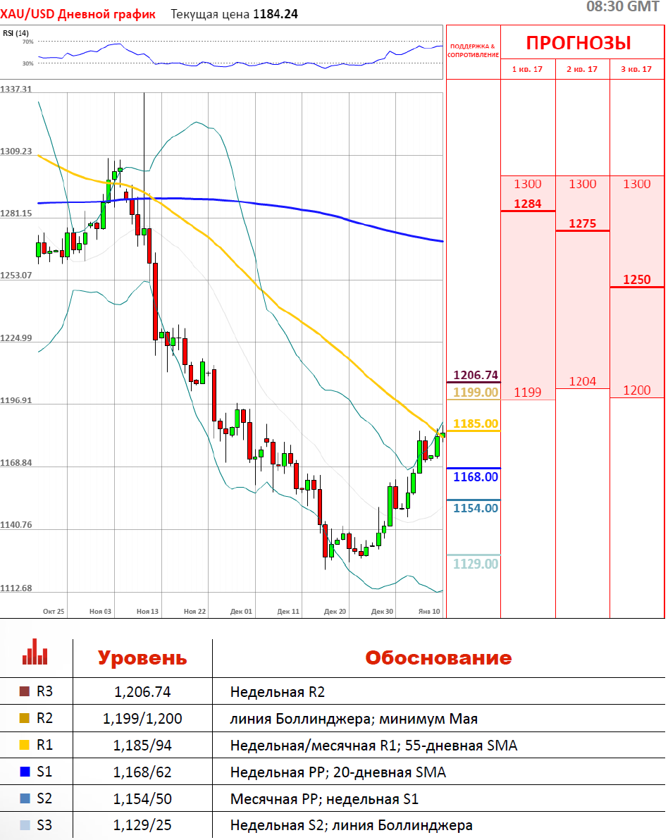The image size is (668, 840).
Task: Click the 'Поддержка & Сопротивление' header
Action: click(474, 51)
